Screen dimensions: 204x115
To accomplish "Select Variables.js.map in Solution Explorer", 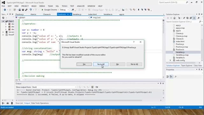I will click(x=182, y=55).
